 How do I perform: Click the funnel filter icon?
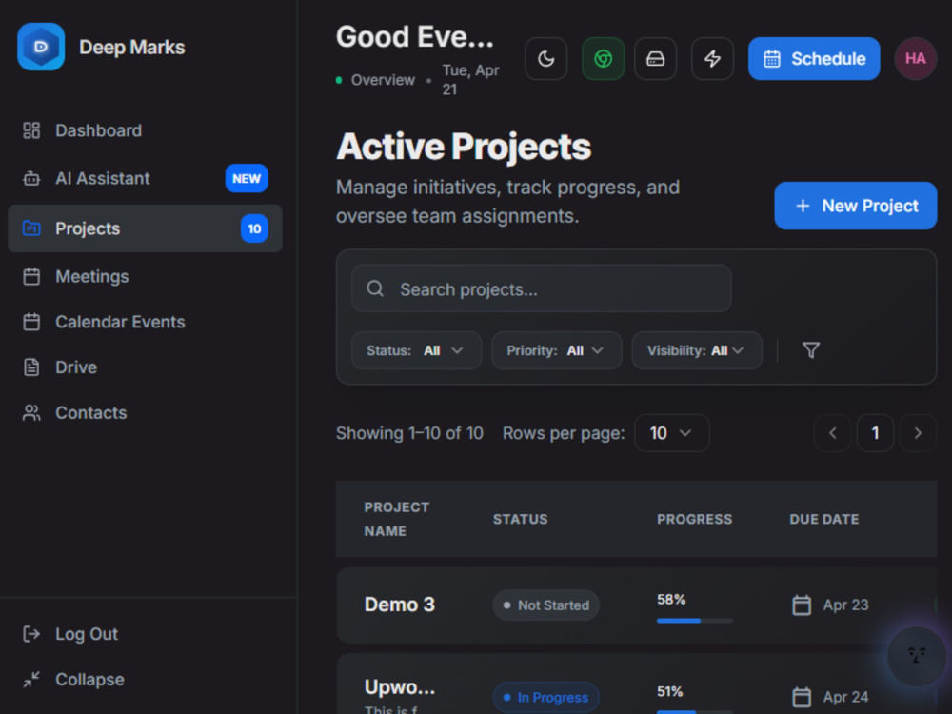(x=811, y=350)
